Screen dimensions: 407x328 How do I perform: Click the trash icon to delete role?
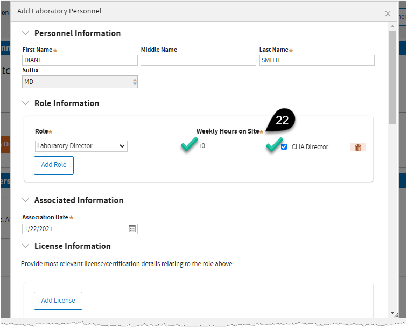357,147
